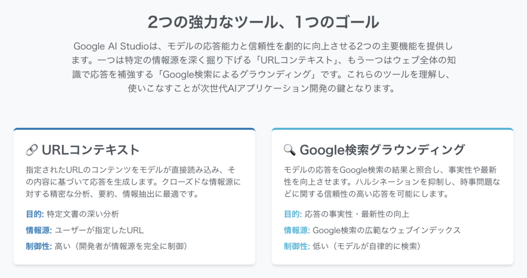Click the text Google検索の広範なウェブインデックス
Screen dimensions: 527x278
coord(387,230)
